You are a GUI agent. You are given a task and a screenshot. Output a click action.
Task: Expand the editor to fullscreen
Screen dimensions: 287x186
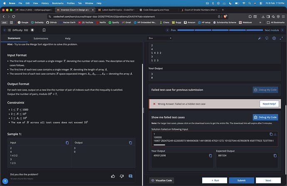[281, 38]
